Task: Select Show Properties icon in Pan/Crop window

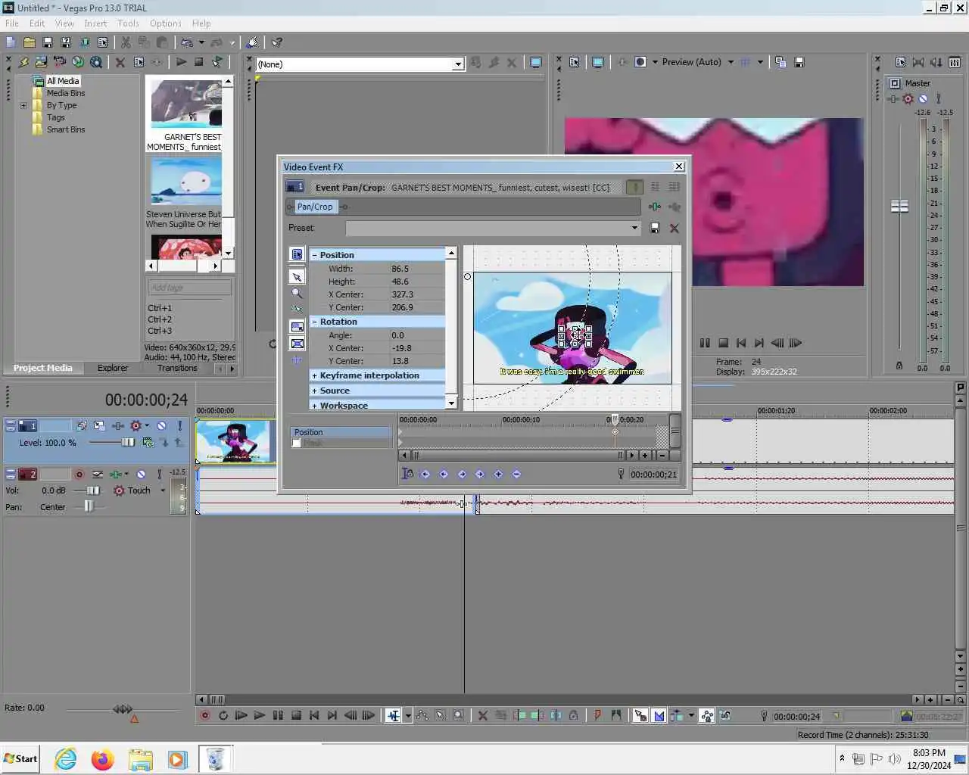Action: 297,254
